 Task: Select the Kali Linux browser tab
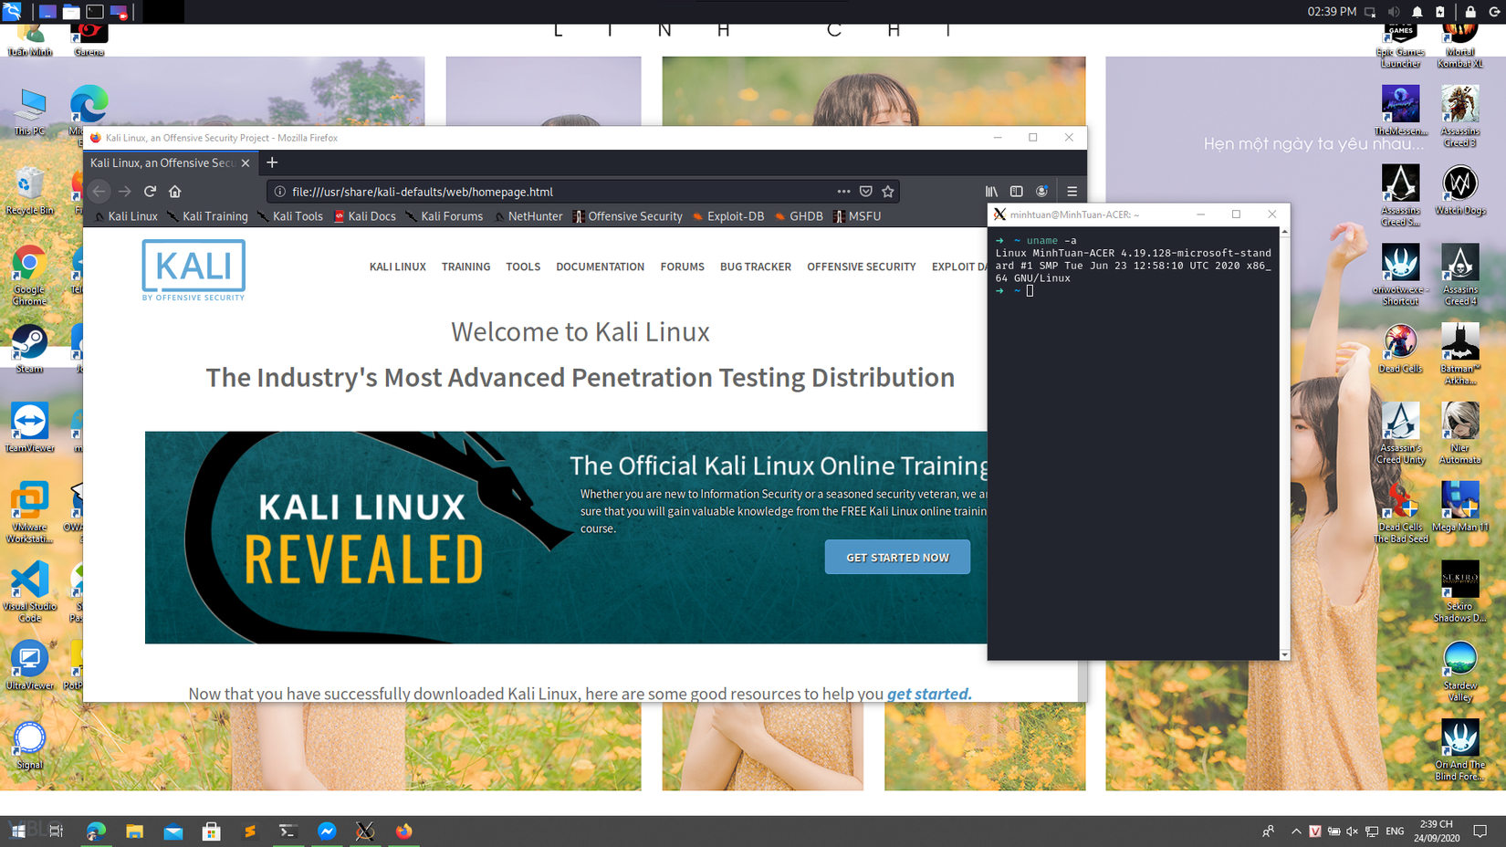pyautogui.click(x=171, y=162)
